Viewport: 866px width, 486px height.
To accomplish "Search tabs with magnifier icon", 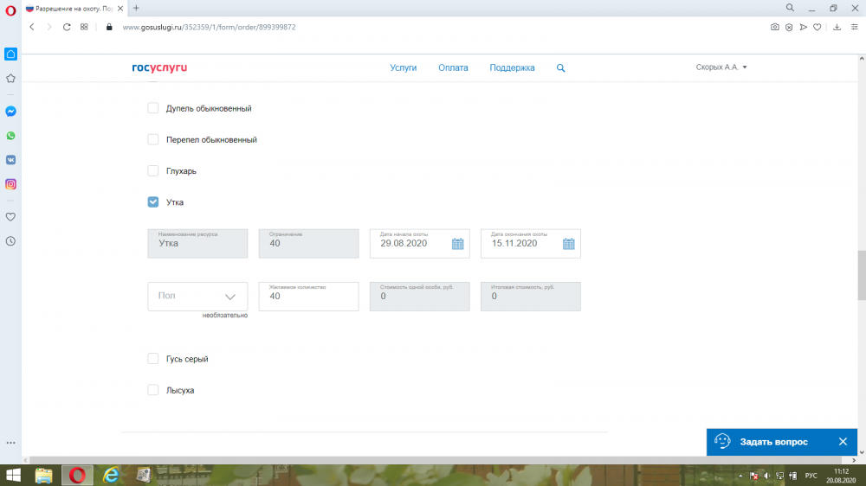I will pos(791,8).
